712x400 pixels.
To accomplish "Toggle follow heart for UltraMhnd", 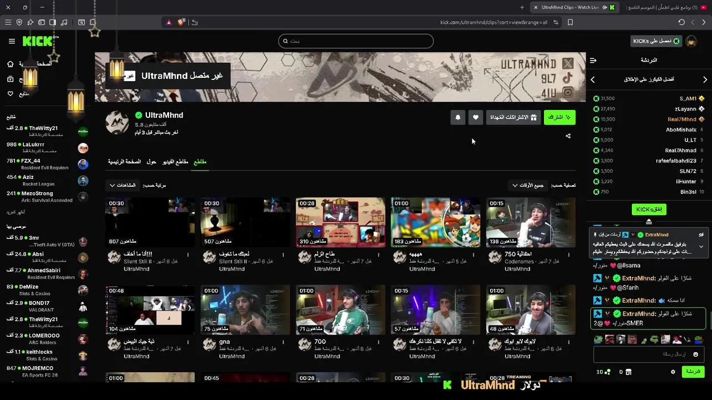I will 476,117.
